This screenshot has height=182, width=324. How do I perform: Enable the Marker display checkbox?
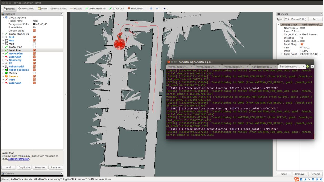click(34, 73)
